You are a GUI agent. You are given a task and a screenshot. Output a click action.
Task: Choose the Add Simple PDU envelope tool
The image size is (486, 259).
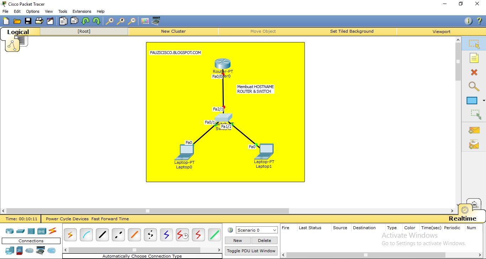point(474,130)
